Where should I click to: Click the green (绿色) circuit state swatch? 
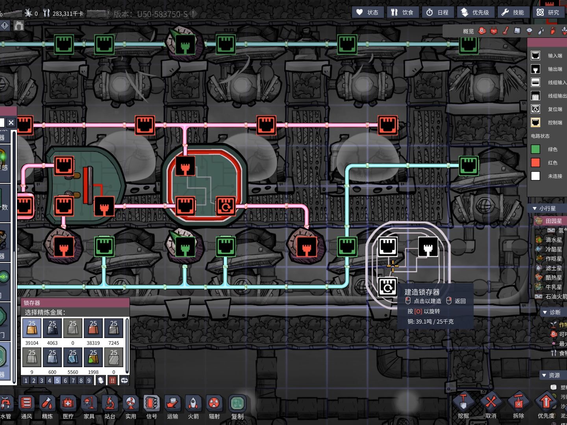(x=535, y=149)
